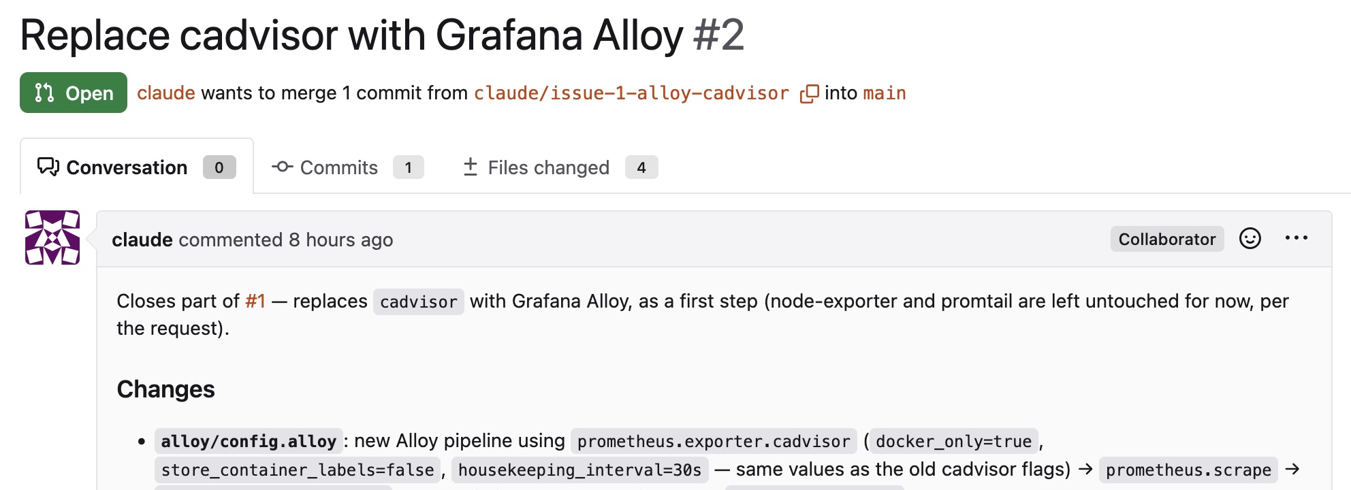Add a reaction via the smiley icon
The image size is (1351, 490).
[1250, 238]
